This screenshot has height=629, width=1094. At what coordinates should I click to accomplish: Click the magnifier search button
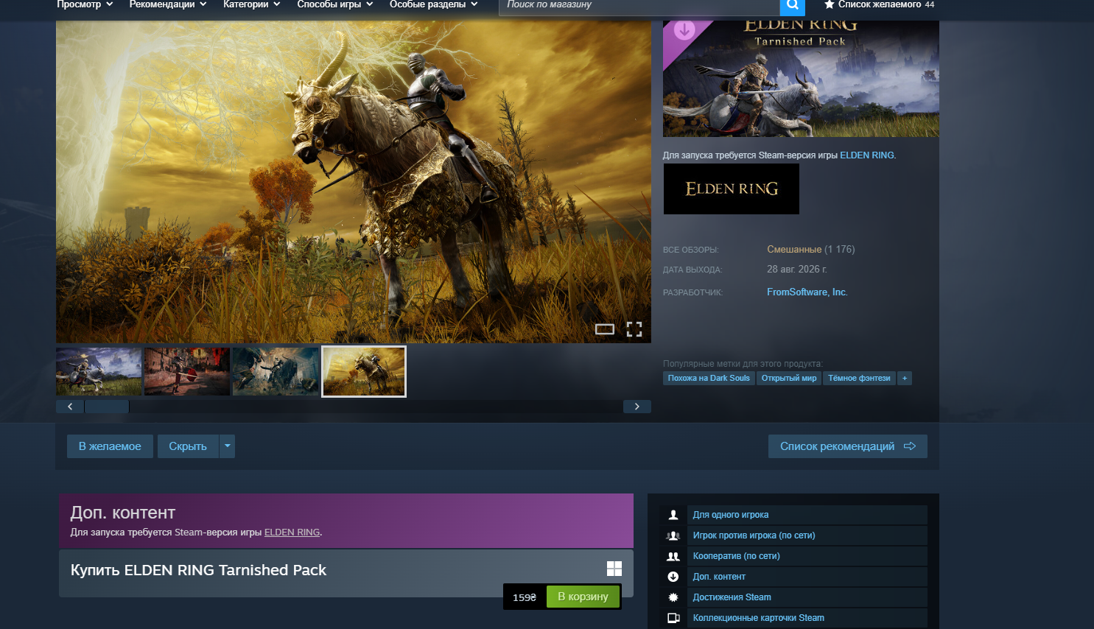tap(792, 5)
